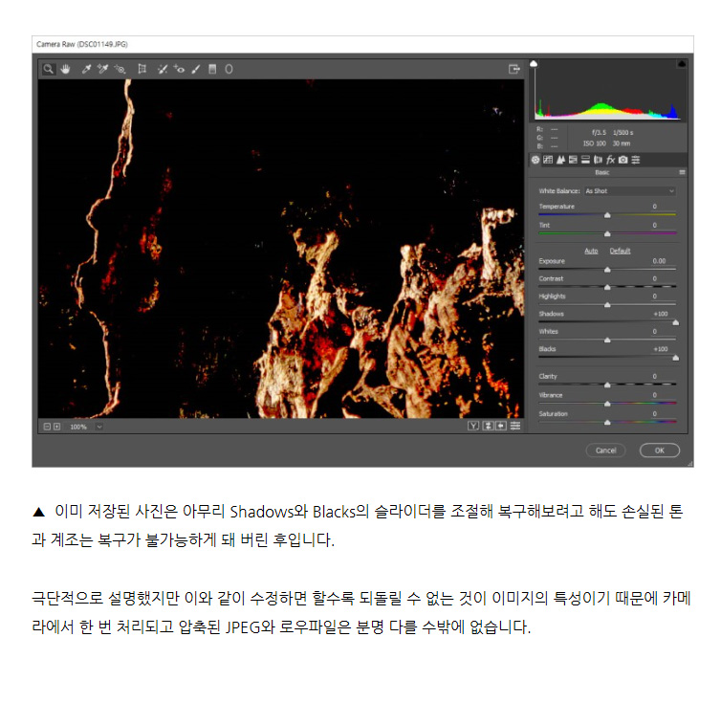Toggle current panel settings icon below preview

(x=515, y=426)
